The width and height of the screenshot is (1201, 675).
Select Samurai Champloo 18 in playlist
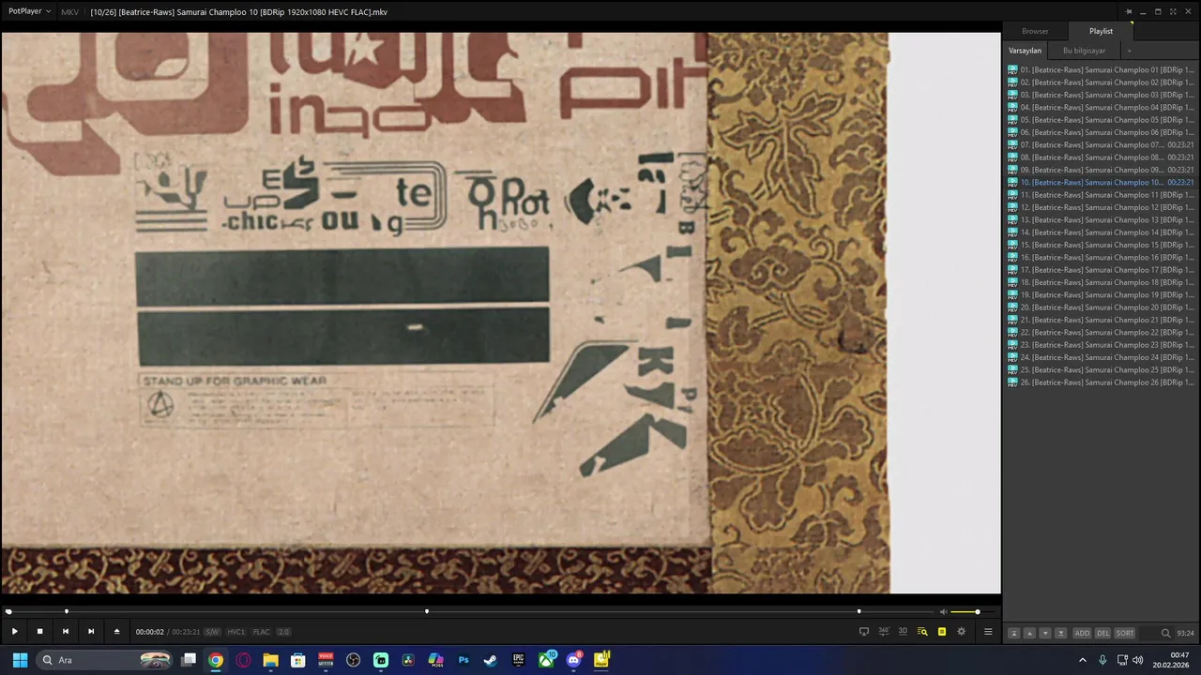(x=1101, y=282)
